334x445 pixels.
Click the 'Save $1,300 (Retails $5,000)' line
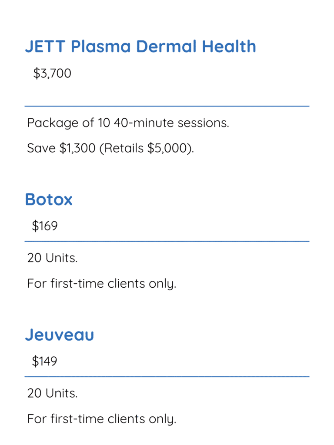pos(110,148)
